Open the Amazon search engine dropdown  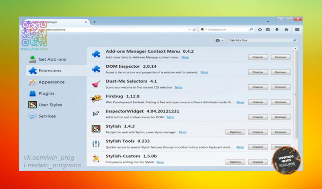click(x=204, y=30)
